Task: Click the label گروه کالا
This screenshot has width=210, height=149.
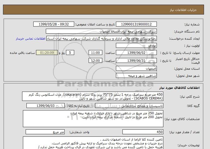Action: coord(193,106)
